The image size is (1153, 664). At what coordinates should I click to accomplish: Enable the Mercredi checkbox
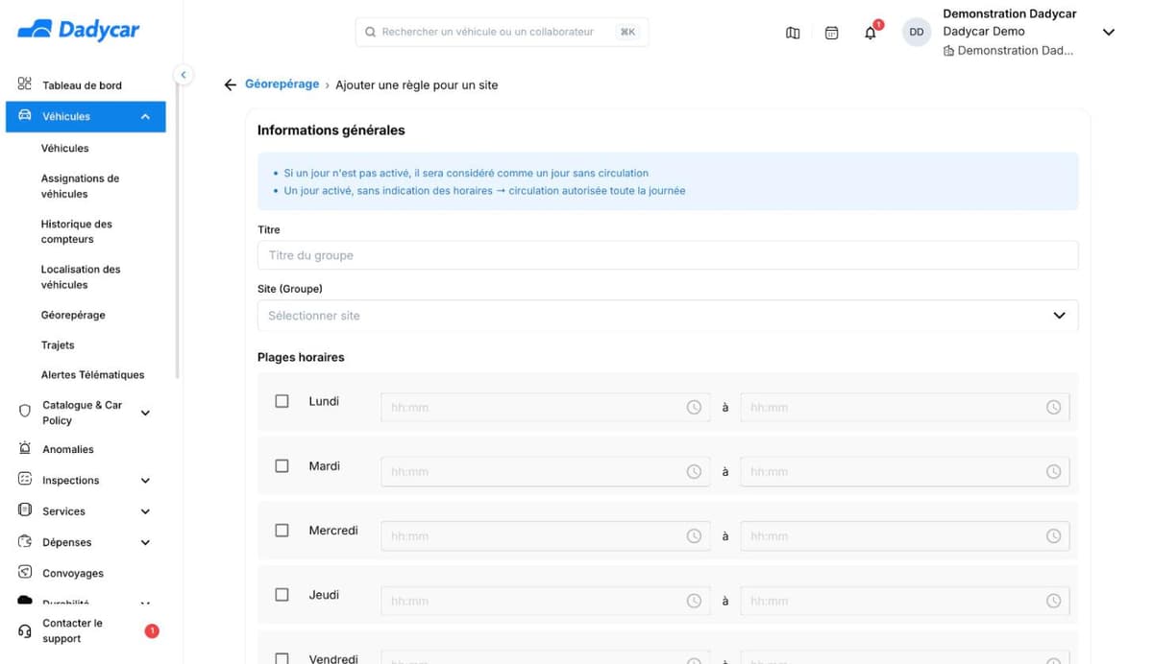pyautogui.click(x=282, y=530)
